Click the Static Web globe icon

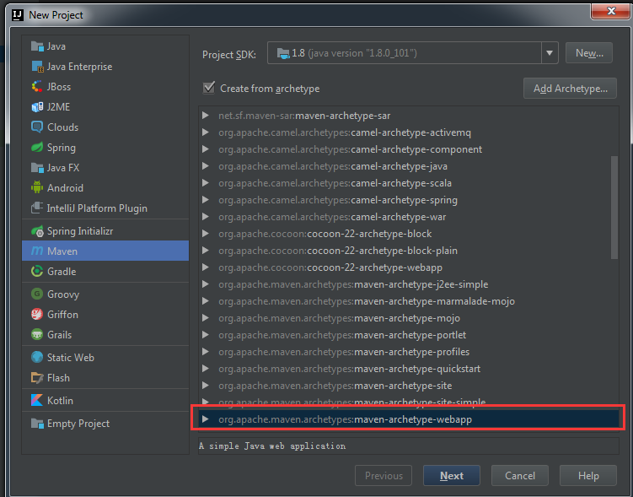pyautogui.click(x=37, y=357)
